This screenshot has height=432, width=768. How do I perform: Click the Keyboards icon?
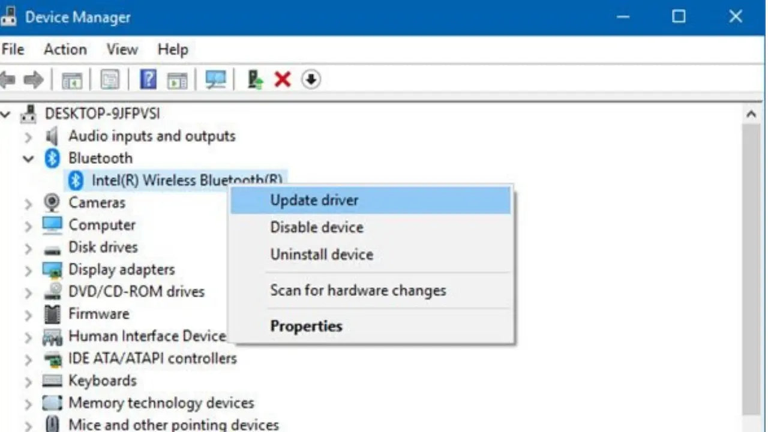tap(52, 381)
